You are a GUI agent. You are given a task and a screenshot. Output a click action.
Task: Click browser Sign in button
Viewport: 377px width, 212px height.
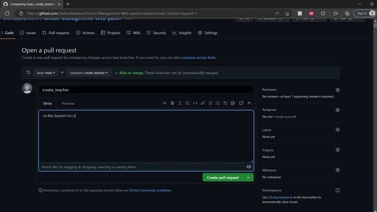pyautogui.click(x=365, y=14)
